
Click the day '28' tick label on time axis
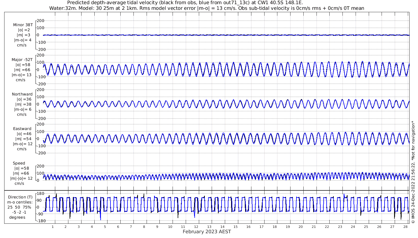[405, 227]
